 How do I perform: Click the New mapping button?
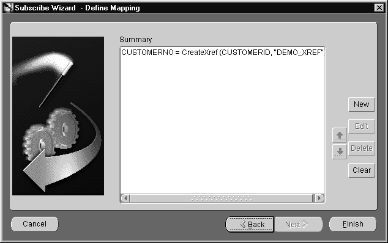[362, 104]
